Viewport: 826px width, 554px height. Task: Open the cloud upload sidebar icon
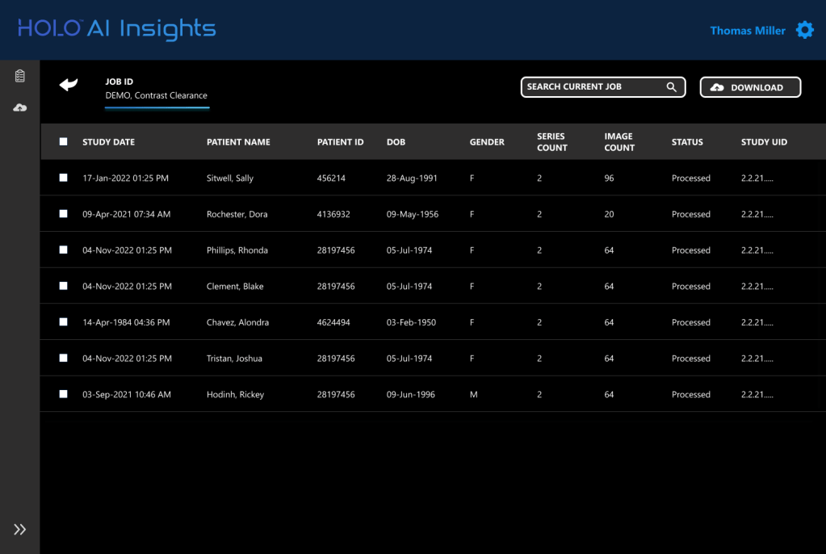tap(20, 107)
